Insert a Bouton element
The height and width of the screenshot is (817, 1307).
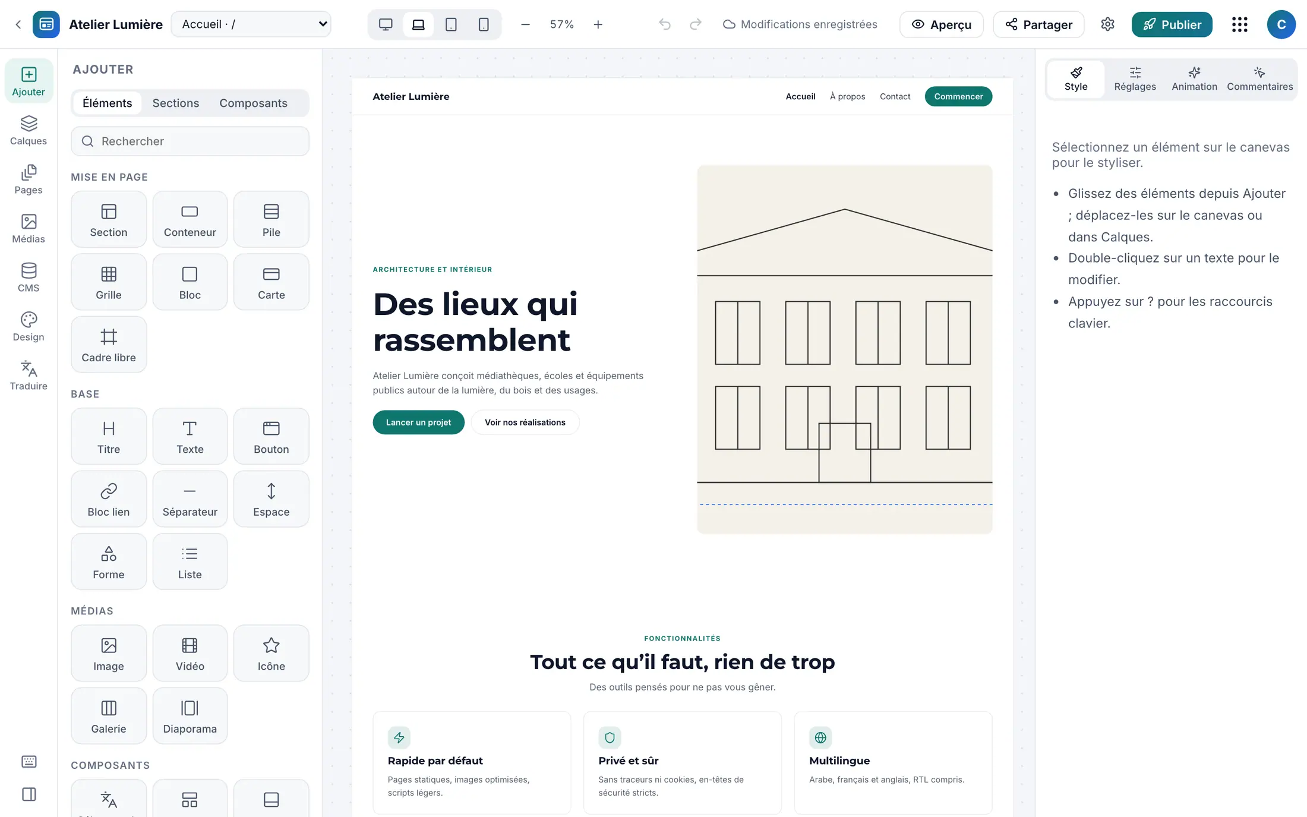click(x=271, y=436)
